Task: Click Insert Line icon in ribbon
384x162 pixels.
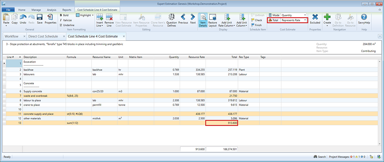Action: [x=99, y=17]
